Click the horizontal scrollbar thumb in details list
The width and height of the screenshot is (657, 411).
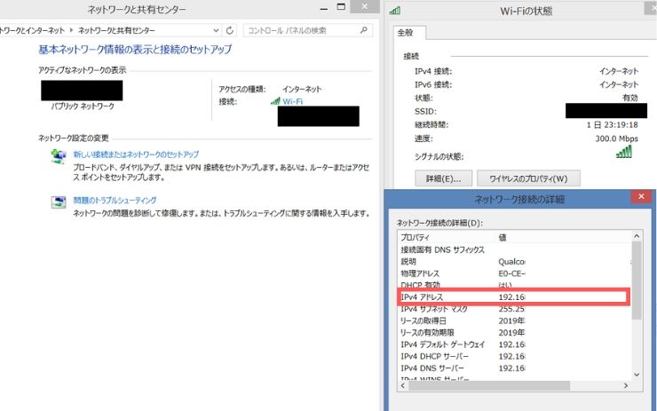pos(489,385)
